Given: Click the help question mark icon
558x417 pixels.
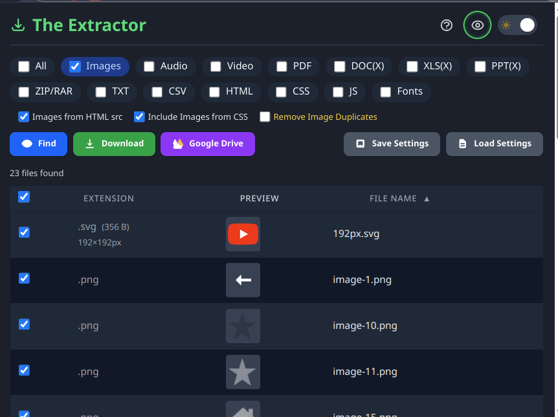Looking at the screenshot, I should (446, 25).
